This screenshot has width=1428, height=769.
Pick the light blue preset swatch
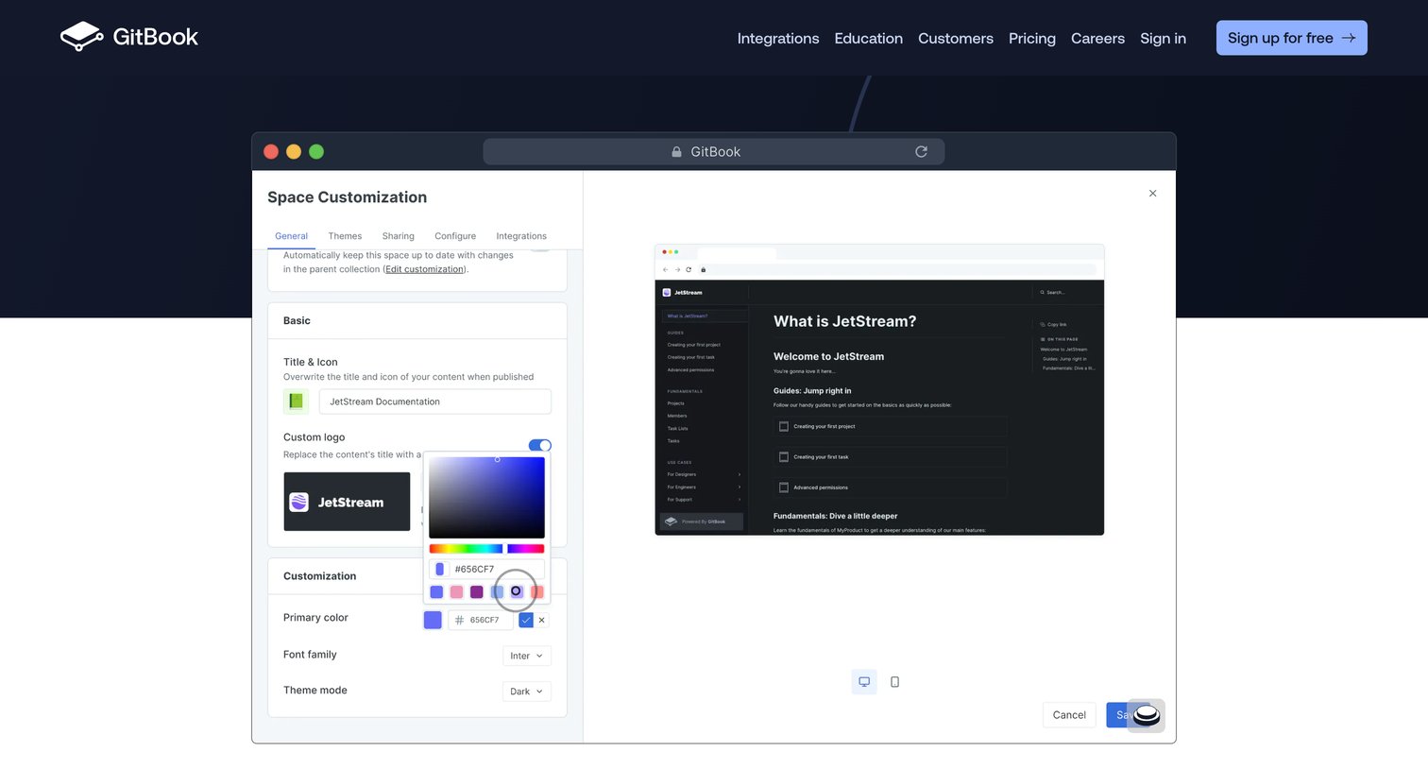coord(497,591)
